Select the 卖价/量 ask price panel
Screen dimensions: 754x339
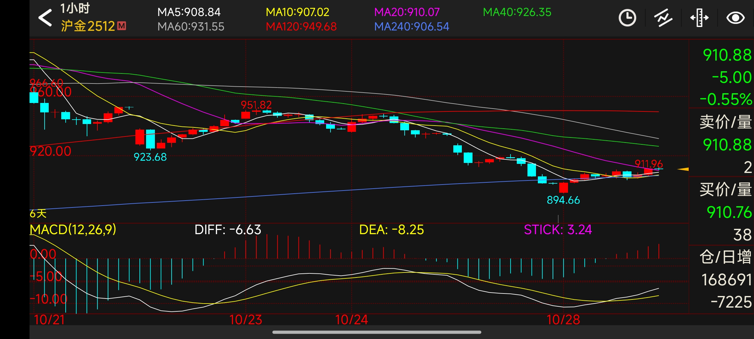click(725, 122)
